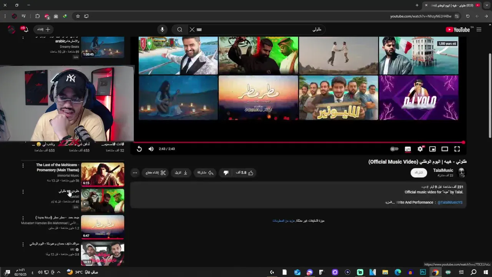Toggle the autoplay switch in player
This screenshot has width=492, height=277.
[x=394, y=149]
